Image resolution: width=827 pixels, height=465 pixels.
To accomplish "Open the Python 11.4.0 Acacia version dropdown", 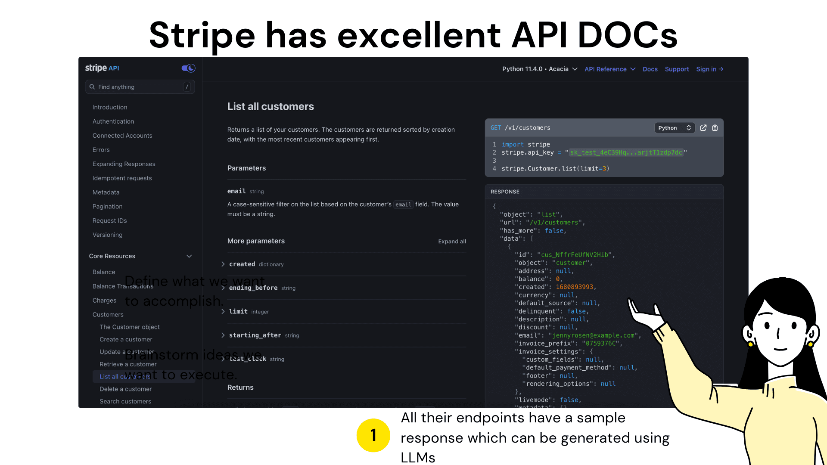I will (x=540, y=69).
